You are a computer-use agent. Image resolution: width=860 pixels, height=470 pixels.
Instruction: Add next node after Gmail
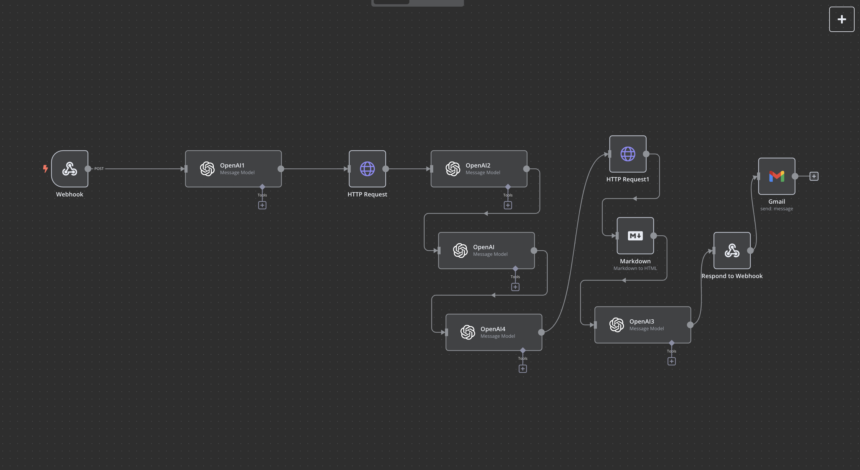click(814, 176)
